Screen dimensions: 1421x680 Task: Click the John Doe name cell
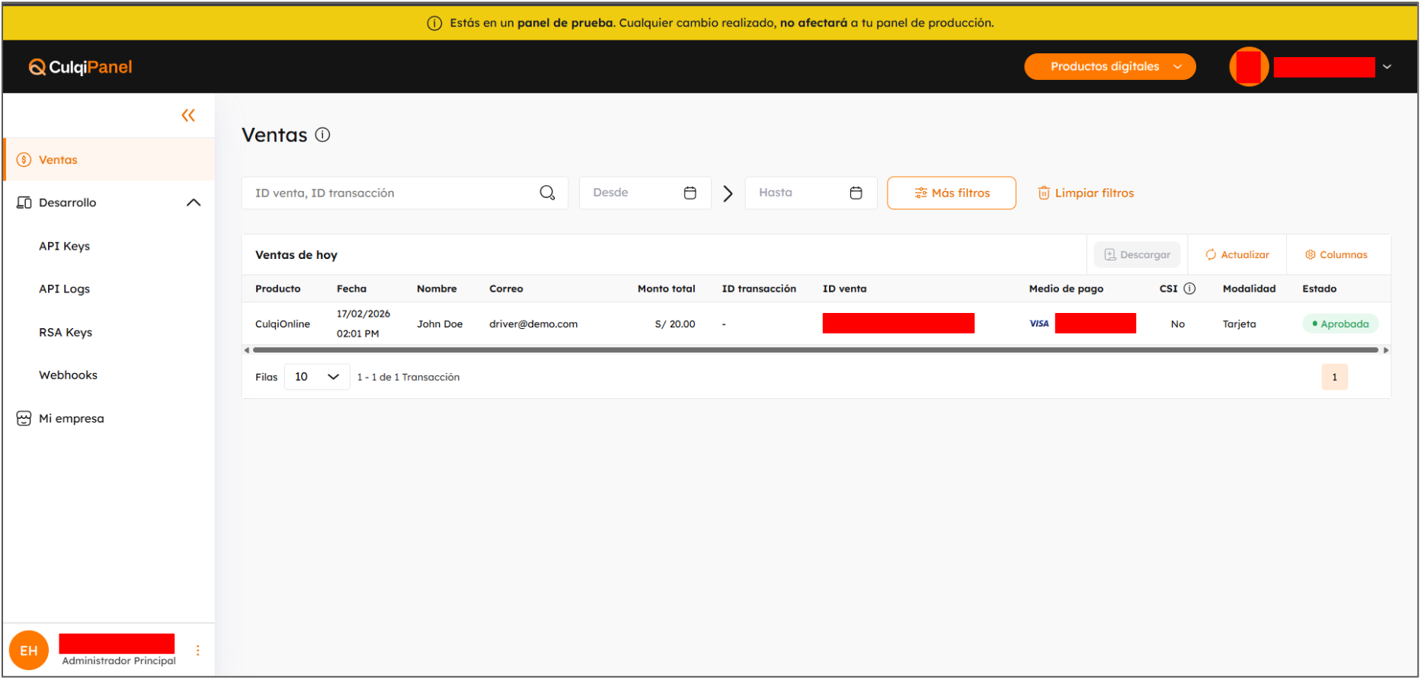coord(440,324)
